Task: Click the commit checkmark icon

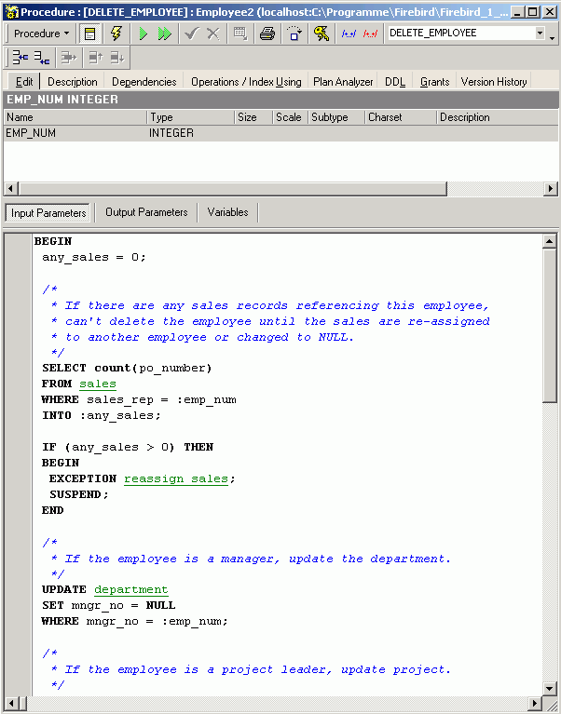Action: [x=192, y=34]
